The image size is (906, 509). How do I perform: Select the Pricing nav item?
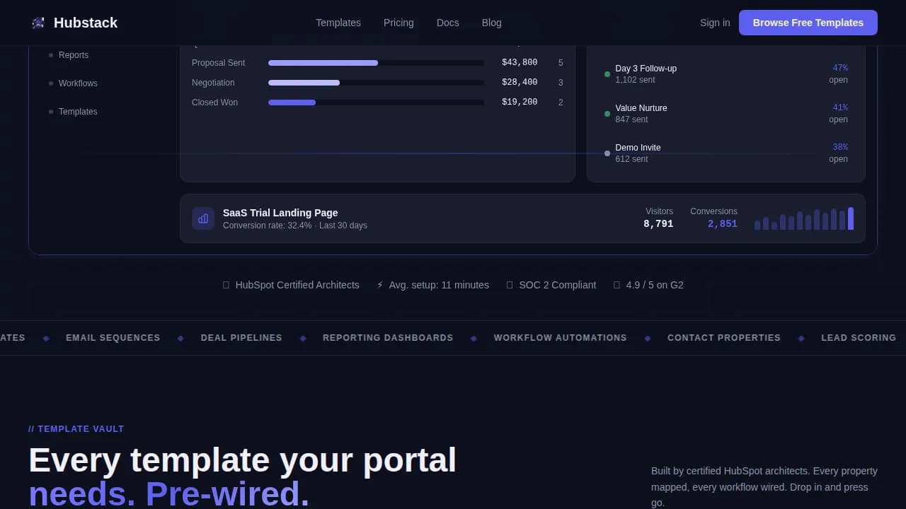(398, 22)
